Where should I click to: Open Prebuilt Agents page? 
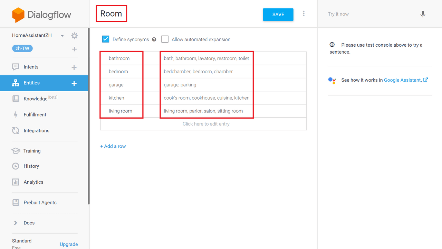(40, 203)
